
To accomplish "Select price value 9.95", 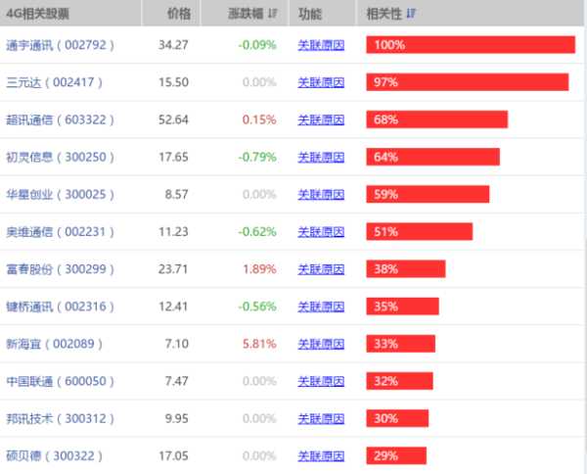I will coord(176,419).
